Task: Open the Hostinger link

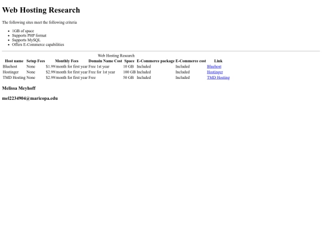Action: coord(215,72)
